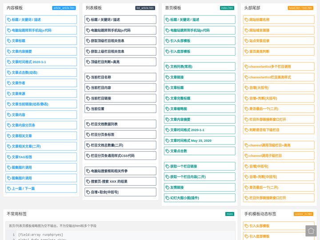Select the blue 文章内容 item
This screenshot has width=320, height=240.
tap(41, 115)
